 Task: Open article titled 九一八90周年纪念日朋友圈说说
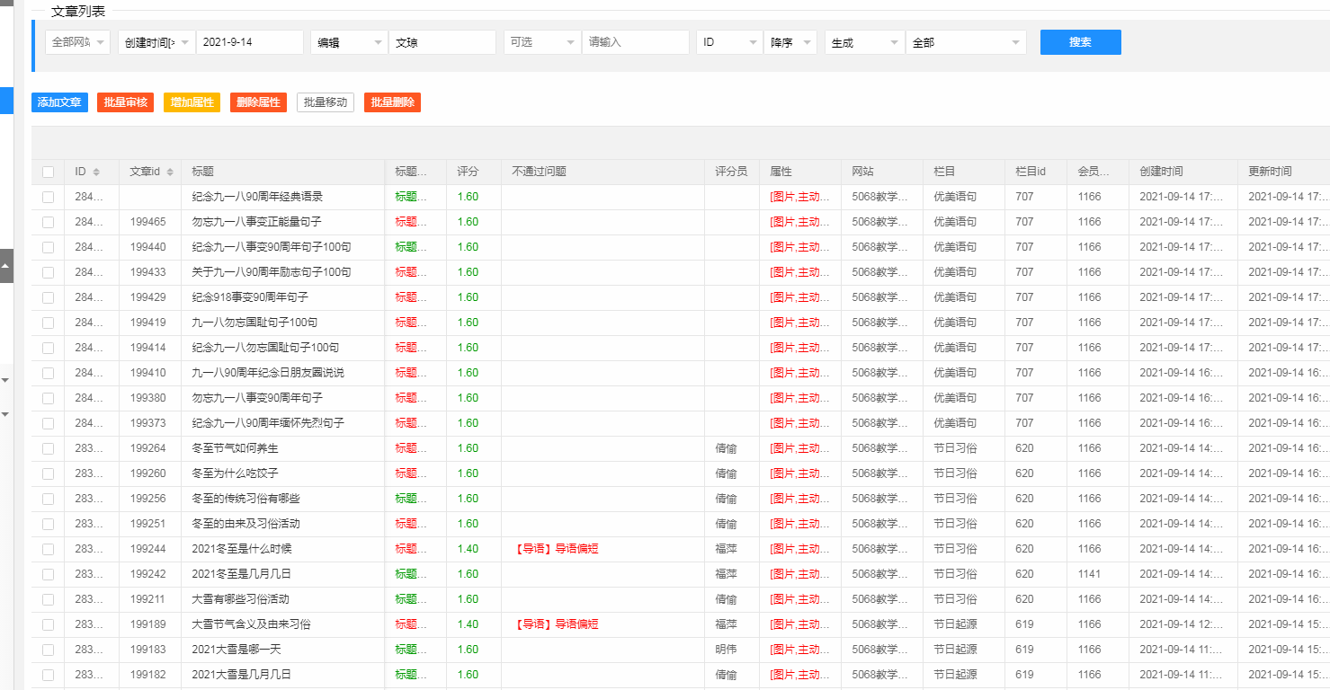tap(268, 373)
